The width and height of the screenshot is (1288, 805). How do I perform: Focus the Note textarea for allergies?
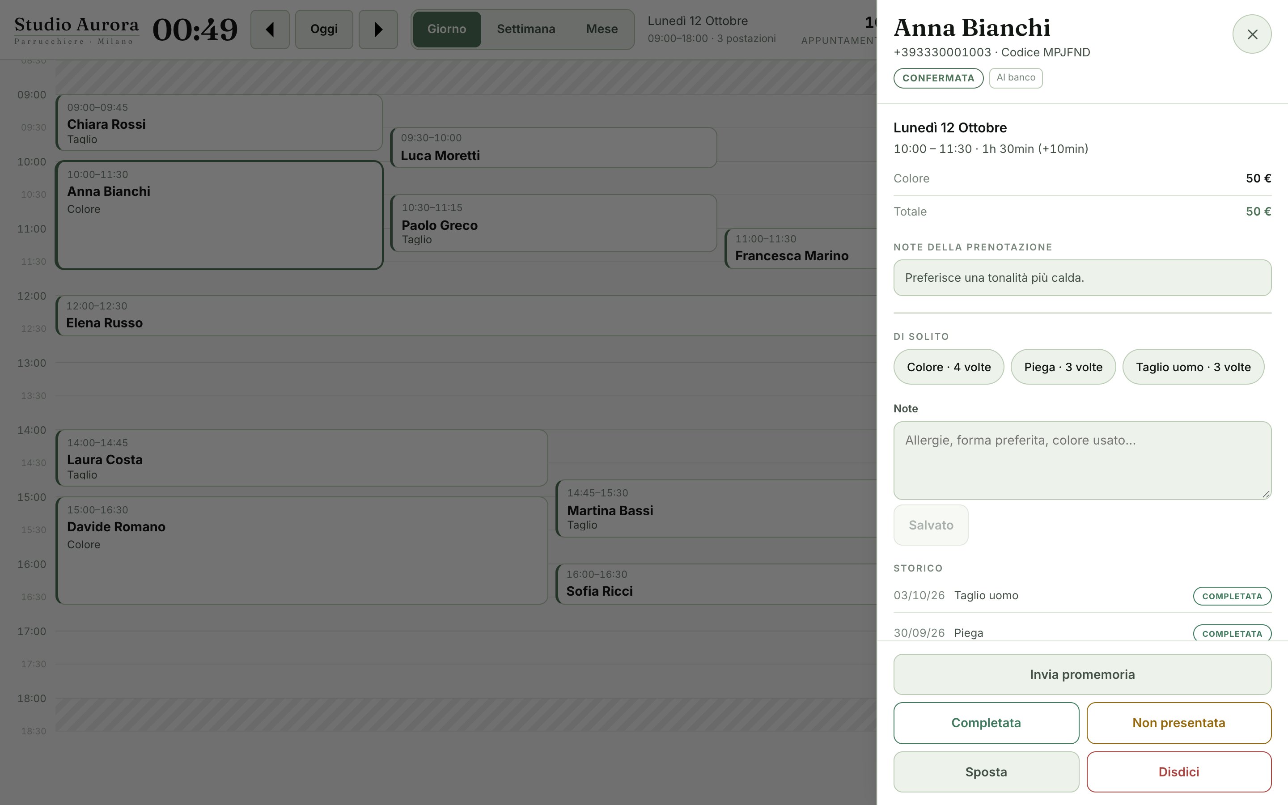1082,461
